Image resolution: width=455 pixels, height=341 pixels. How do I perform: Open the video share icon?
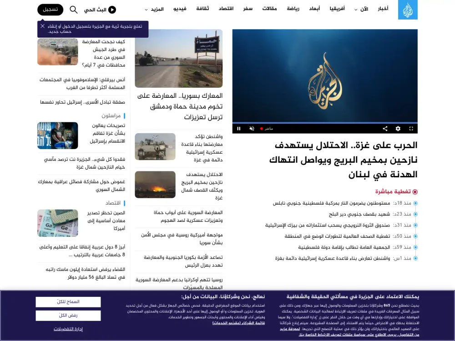tap(385, 129)
